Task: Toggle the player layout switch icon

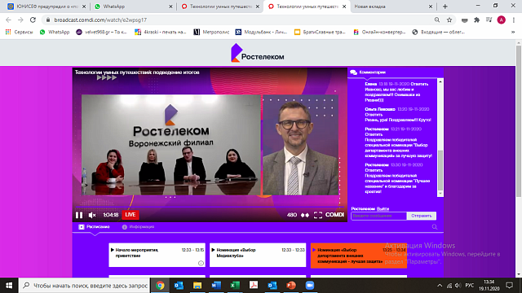Action: point(305,215)
